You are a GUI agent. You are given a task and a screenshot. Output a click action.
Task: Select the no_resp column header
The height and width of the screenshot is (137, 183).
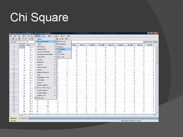22,45
